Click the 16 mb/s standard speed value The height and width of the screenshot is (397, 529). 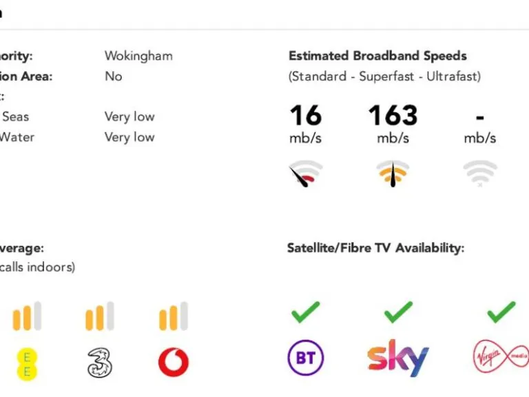306,116
